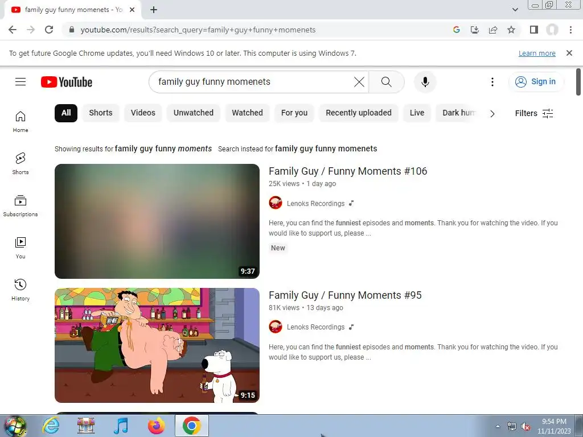Open the Chrome three-dot menu
This screenshot has width=583, height=437.
tap(570, 30)
